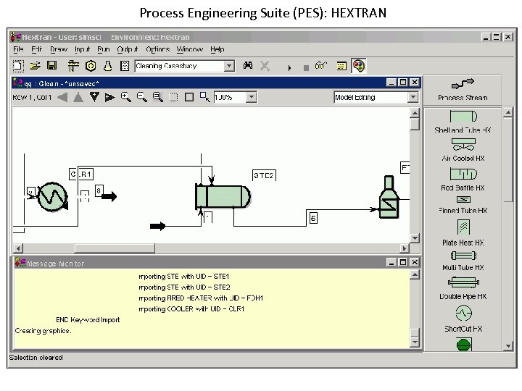This screenshot has height=391, width=522.
Task: Select Plate Heat HX palette item
Action: coord(463,232)
